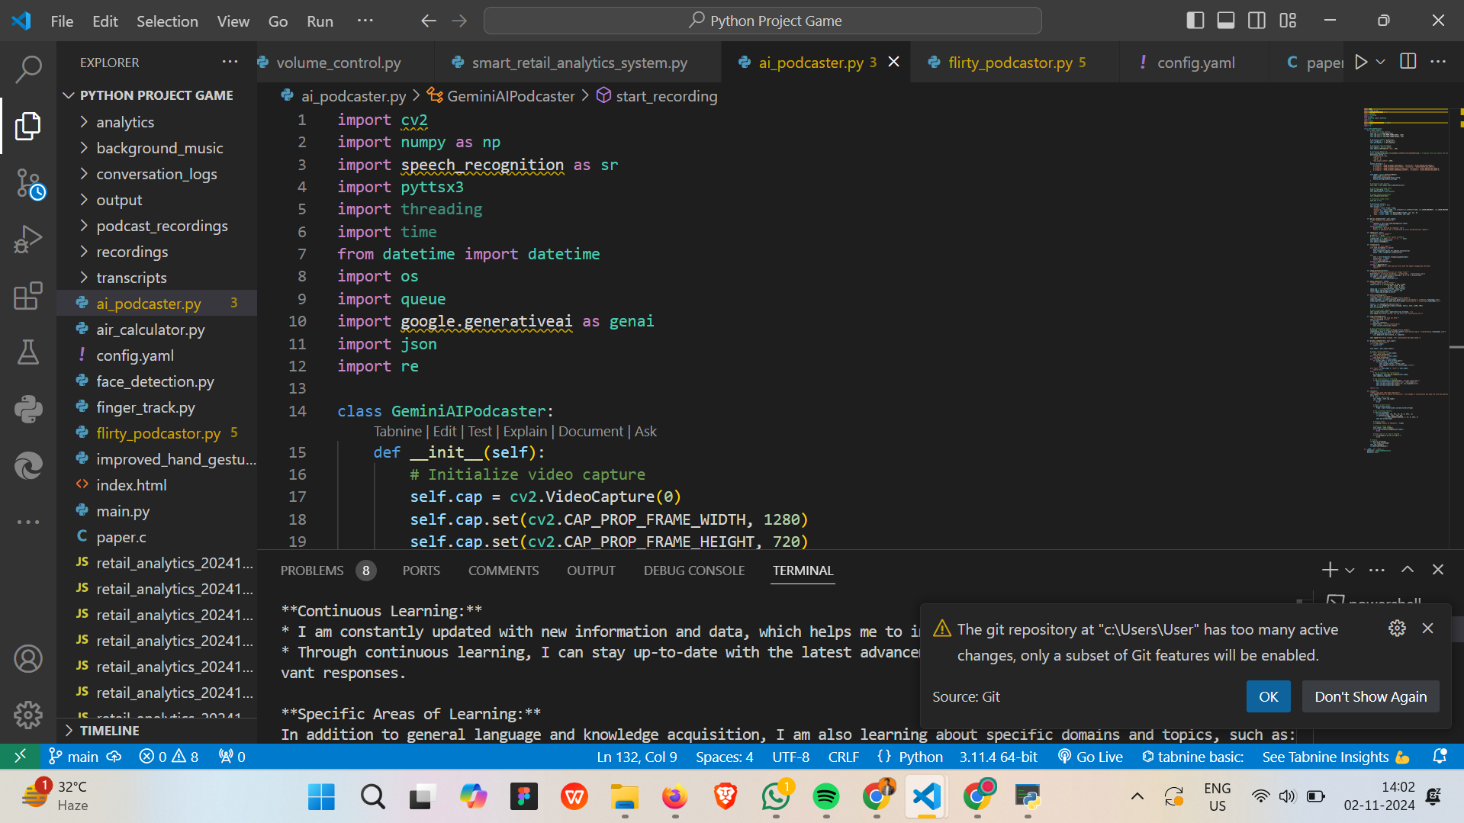Click Ln 132, Col 9 indicator
This screenshot has height=823, width=1464.
[x=636, y=756]
